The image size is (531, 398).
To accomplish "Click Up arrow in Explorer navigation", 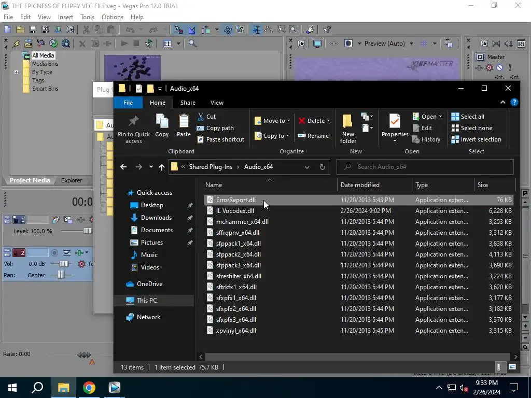I will click(162, 167).
